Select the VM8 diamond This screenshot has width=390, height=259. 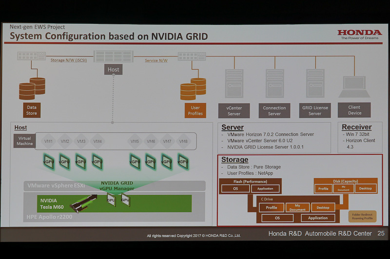(183, 141)
